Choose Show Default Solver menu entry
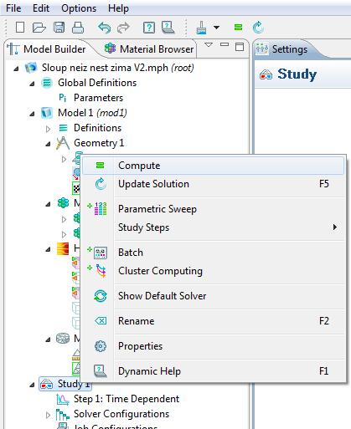This screenshot has height=429, width=351. click(214, 296)
